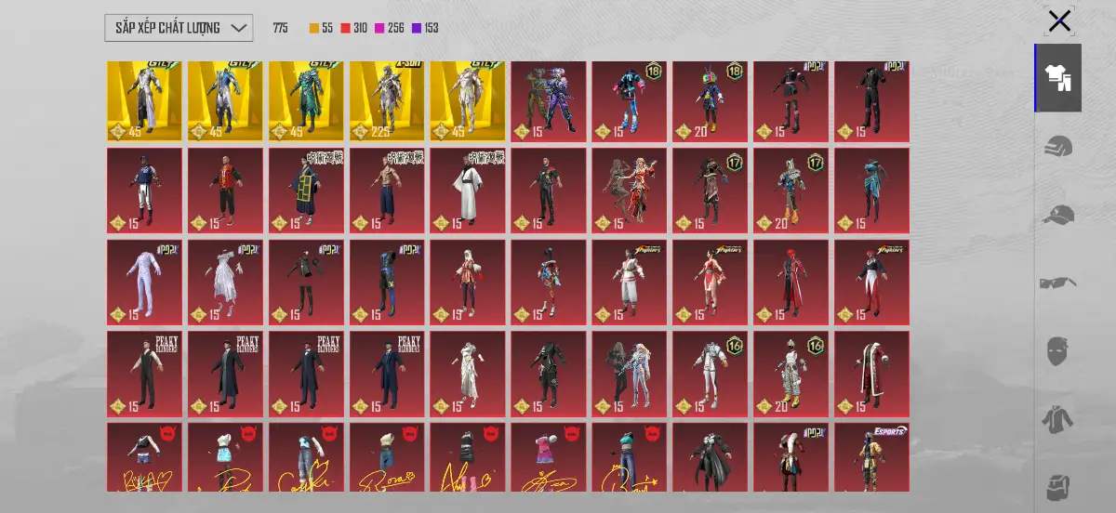Select the dark kimono with yellow grid pattern
The height and width of the screenshot is (513, 1116).
tap(306, 191)
